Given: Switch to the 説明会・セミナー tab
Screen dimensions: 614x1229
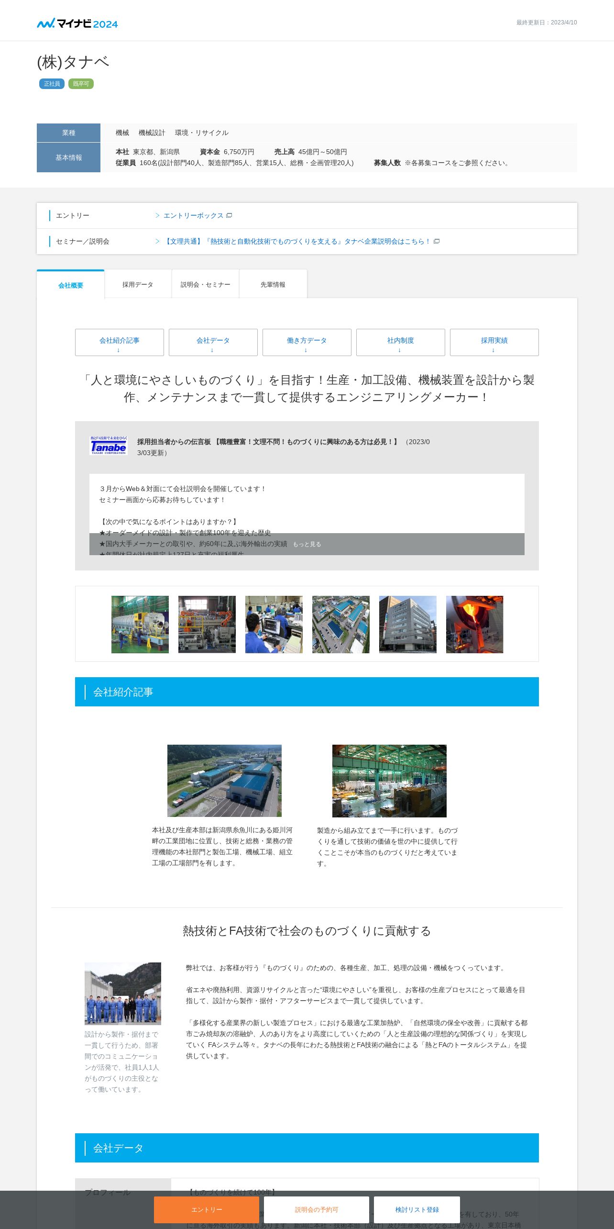Looking at the screenshot, I should [206, 284].
